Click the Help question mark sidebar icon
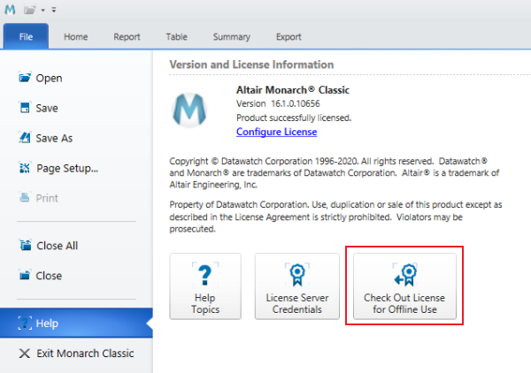The width and height of the screenshot is (531, 373). [x=25, y=323]
